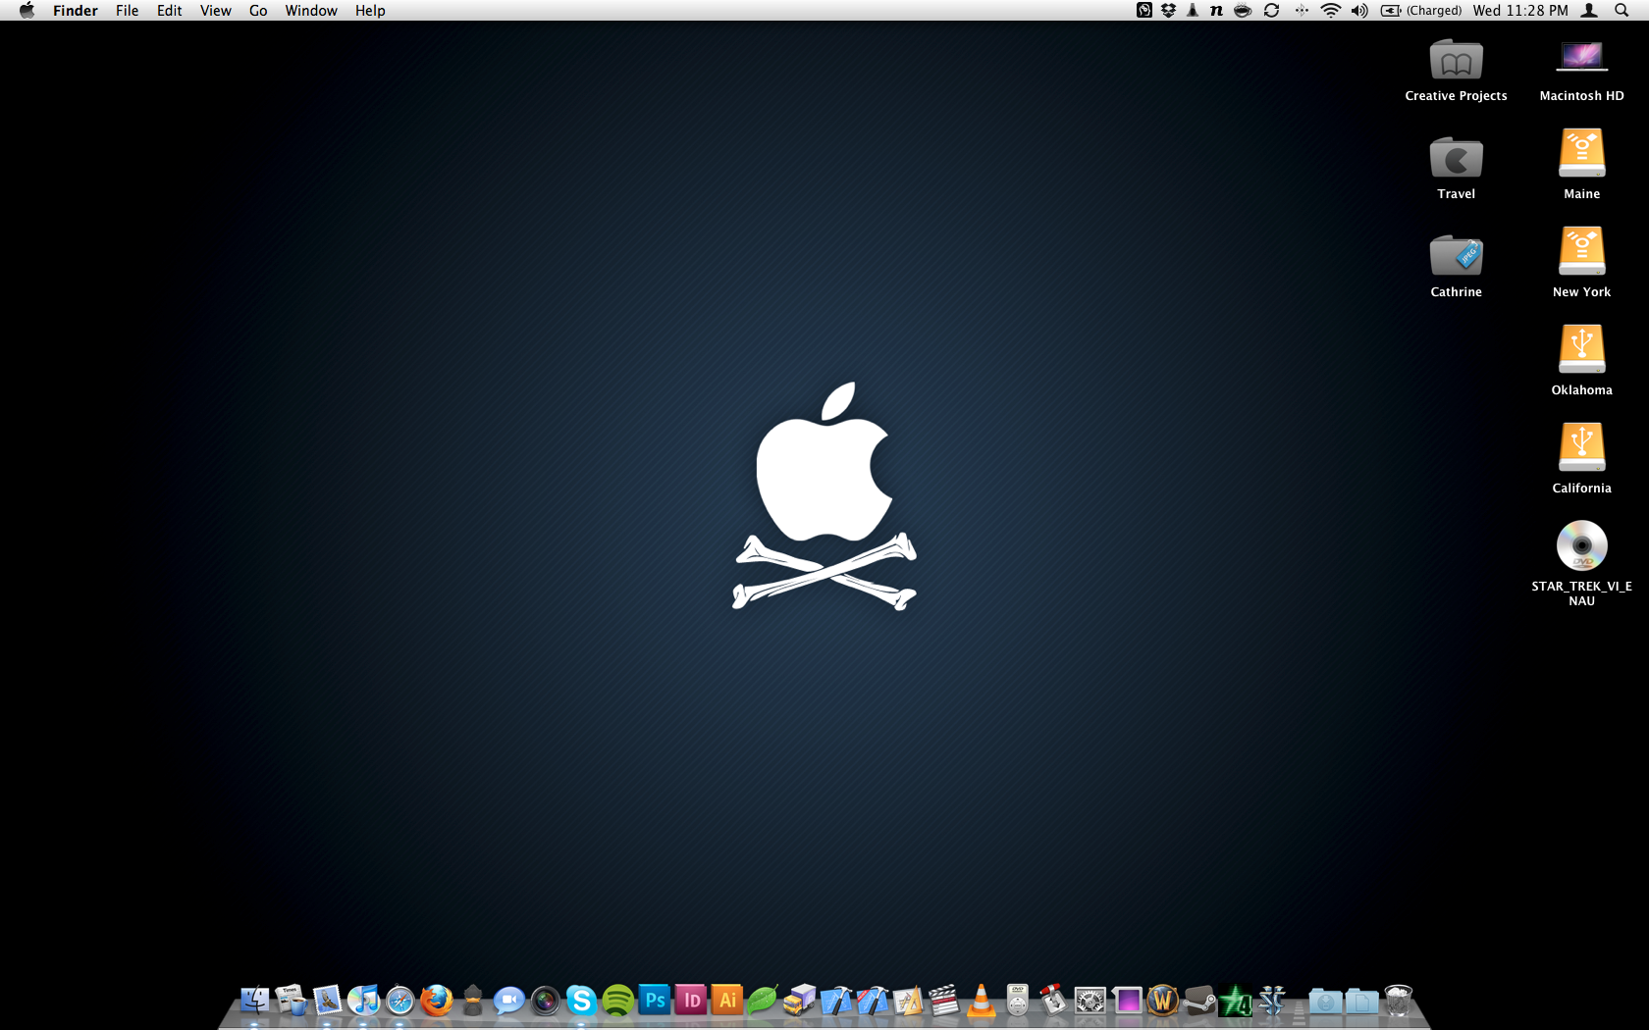Open DVD Player remote icon
1649x1030 pixels.
(x=1017, y=1001)
